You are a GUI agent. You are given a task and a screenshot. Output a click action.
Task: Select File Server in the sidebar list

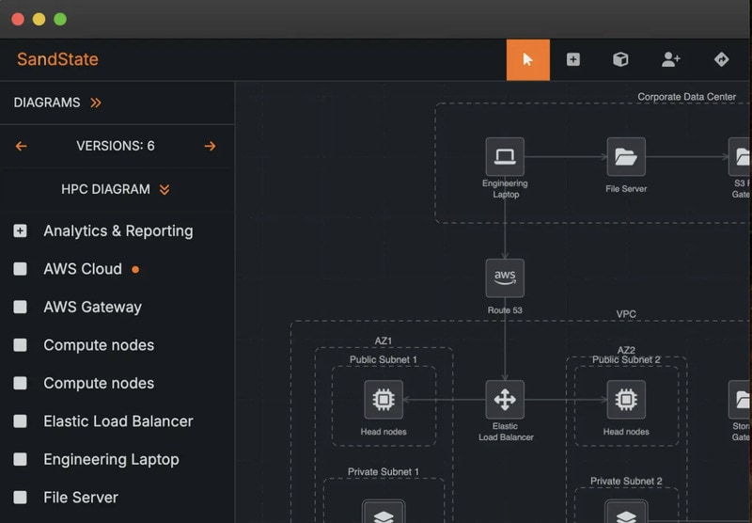81,498
